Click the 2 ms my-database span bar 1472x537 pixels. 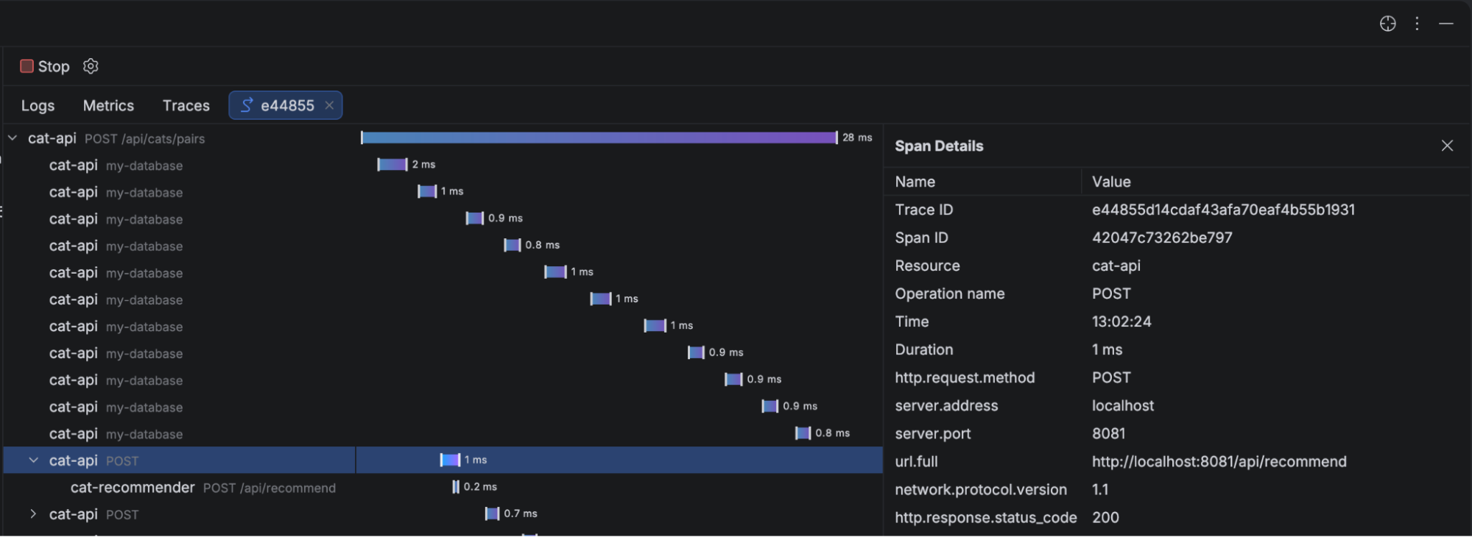pyautogui.click(x=392, y=164)
